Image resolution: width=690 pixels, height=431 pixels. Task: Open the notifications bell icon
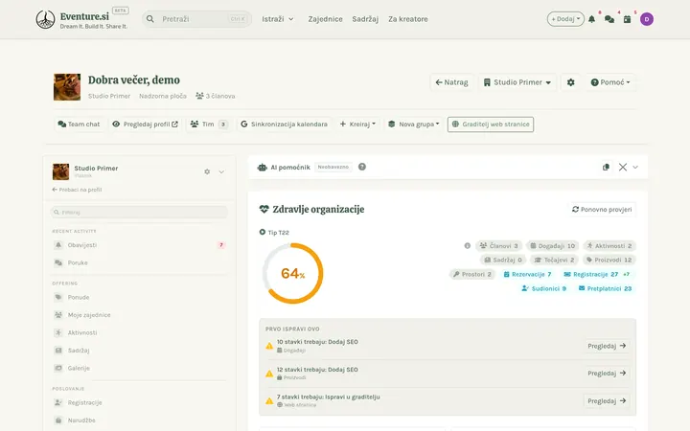tap(592, 19)
